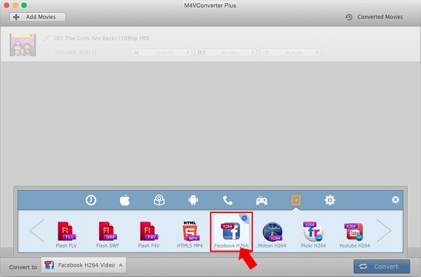This screenshot has height=277, width=421.
Task: Open the game console profiles tab
Action: click(x=262, y=201)
